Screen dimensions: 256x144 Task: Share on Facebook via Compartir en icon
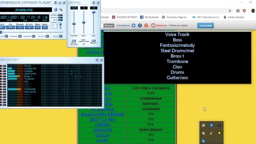point(140,26)
